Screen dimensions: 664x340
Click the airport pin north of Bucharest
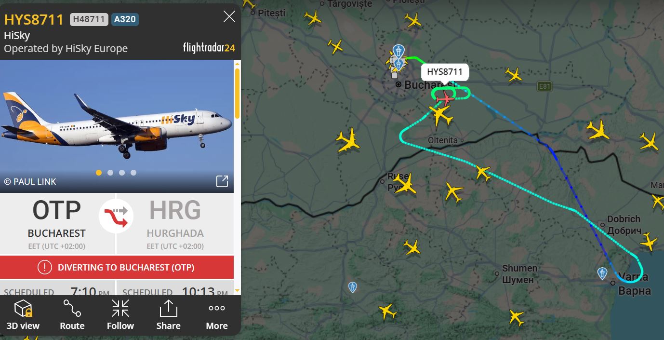[x=398, y=51]
